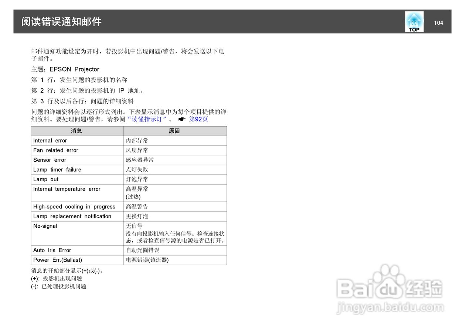Click the blue house navigation icon
The height and width of the screenshot is (334, 473).
pyautogui.click(x=414, y=19)
